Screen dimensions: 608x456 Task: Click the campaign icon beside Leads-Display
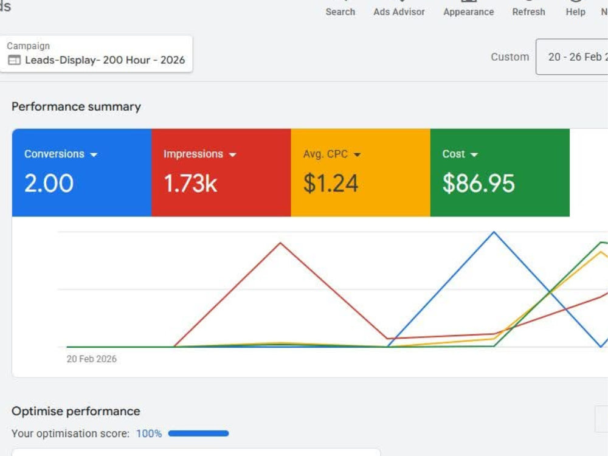[x=15, y=60]
